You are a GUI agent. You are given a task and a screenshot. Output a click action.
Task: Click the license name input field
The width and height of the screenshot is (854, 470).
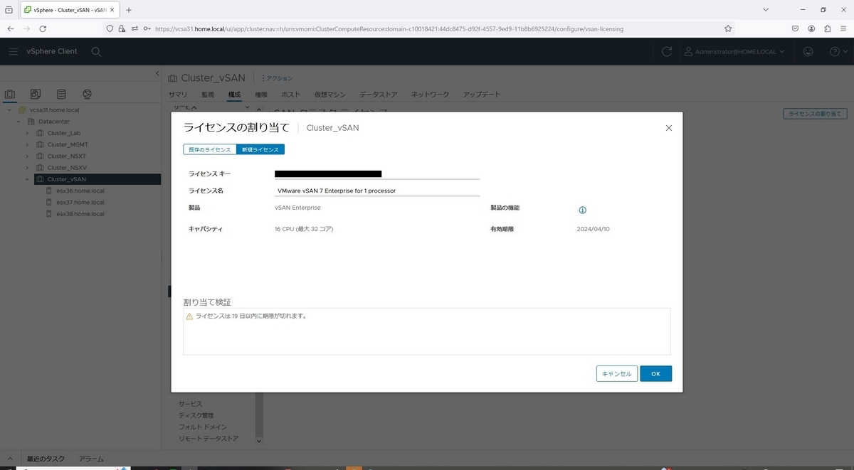(377, 191)
